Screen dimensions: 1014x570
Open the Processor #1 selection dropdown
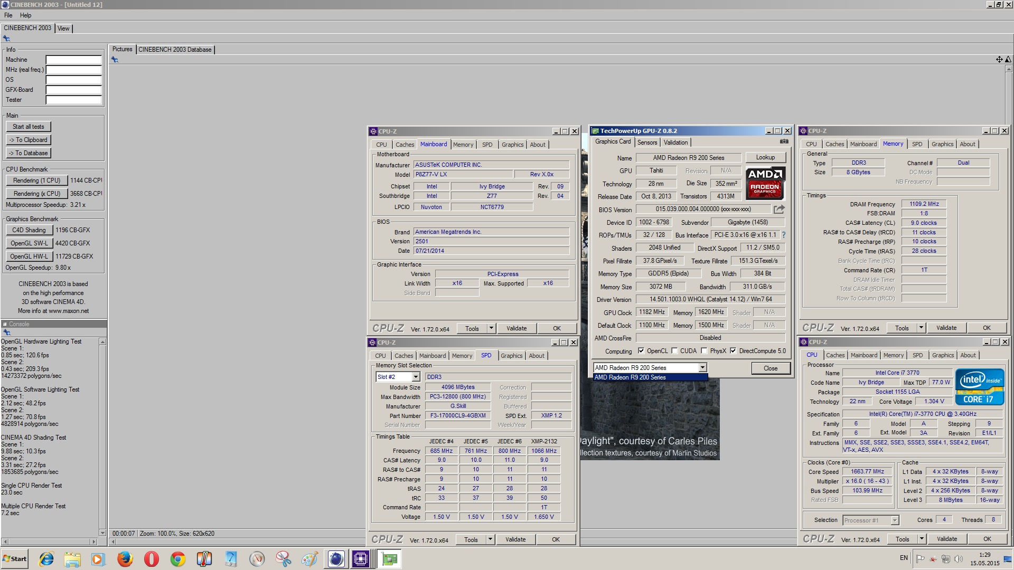895,520
